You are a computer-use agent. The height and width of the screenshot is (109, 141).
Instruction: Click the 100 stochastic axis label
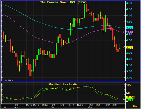[129, 85]
